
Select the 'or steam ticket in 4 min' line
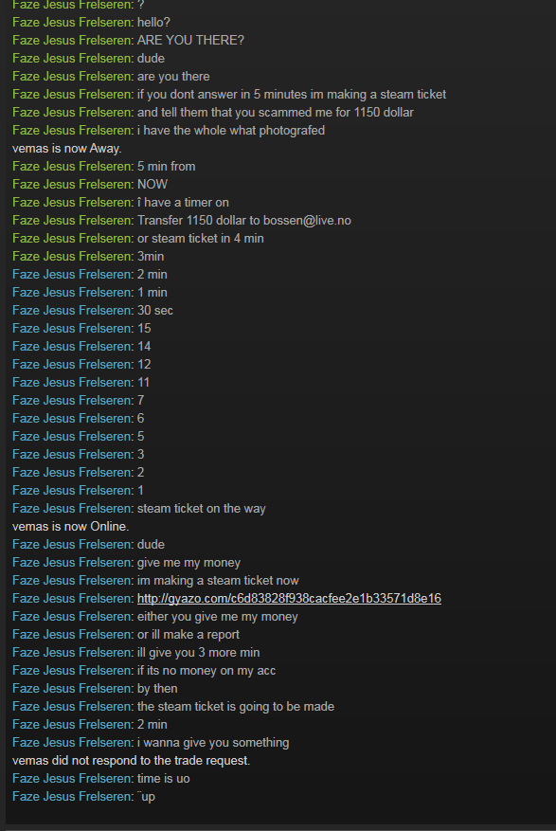(201, 239)
